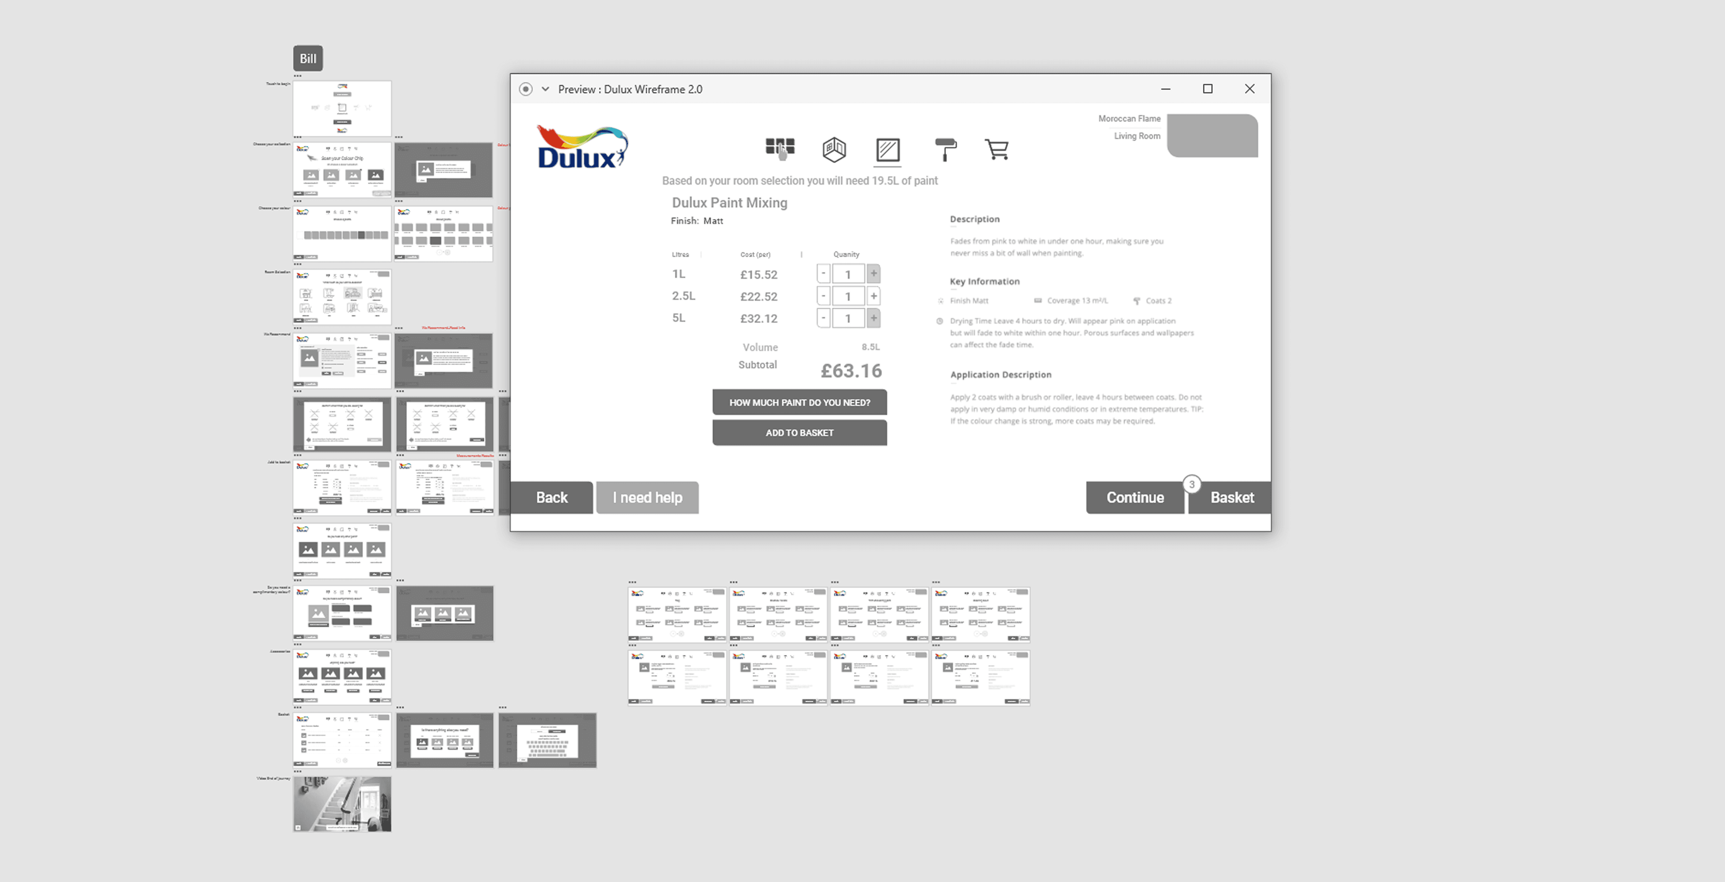Click the 2.5L quantity input field

(x=848, y=296)
